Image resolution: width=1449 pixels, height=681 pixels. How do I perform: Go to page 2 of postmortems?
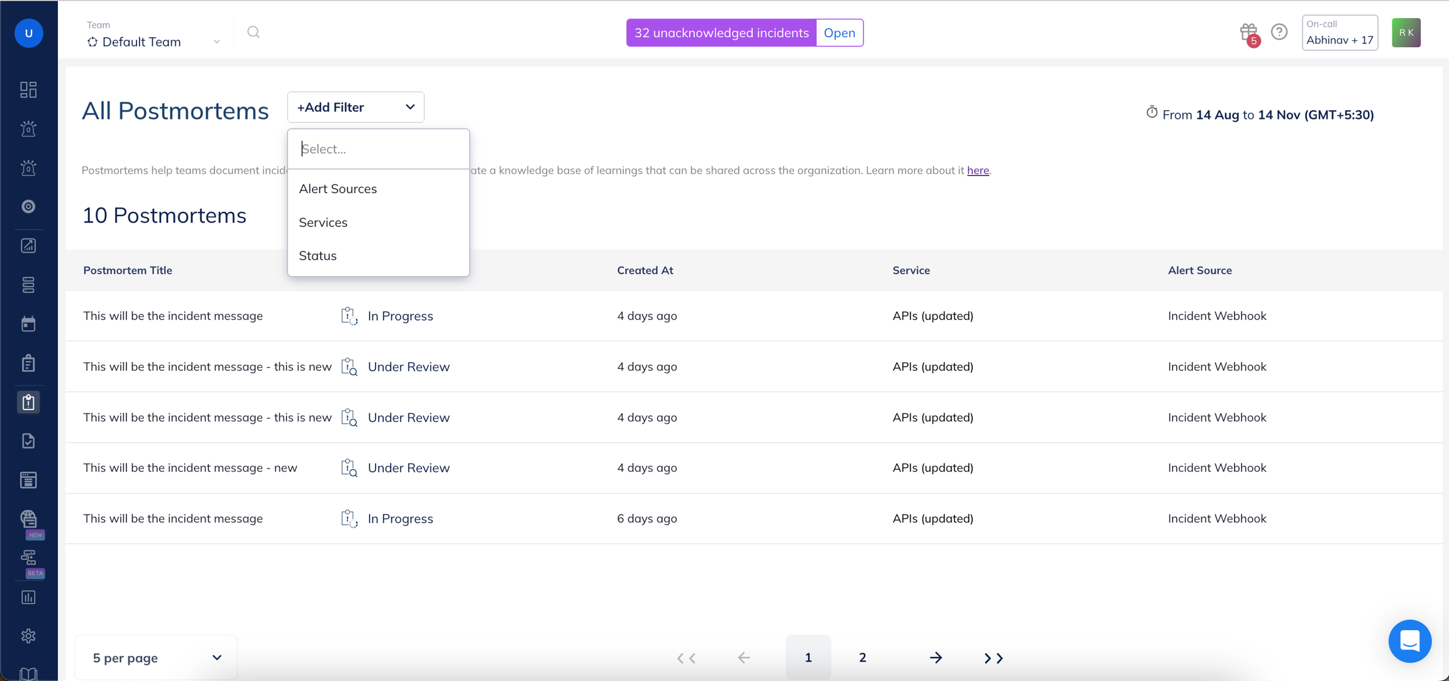(x=862, y=658)
